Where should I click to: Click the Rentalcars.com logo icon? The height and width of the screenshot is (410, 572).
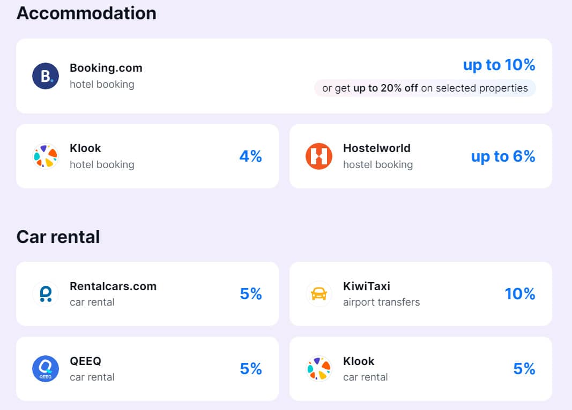click(x=46, y=294)
